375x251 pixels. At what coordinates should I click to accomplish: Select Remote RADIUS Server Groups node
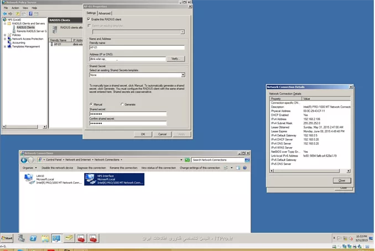pos(32,31)
